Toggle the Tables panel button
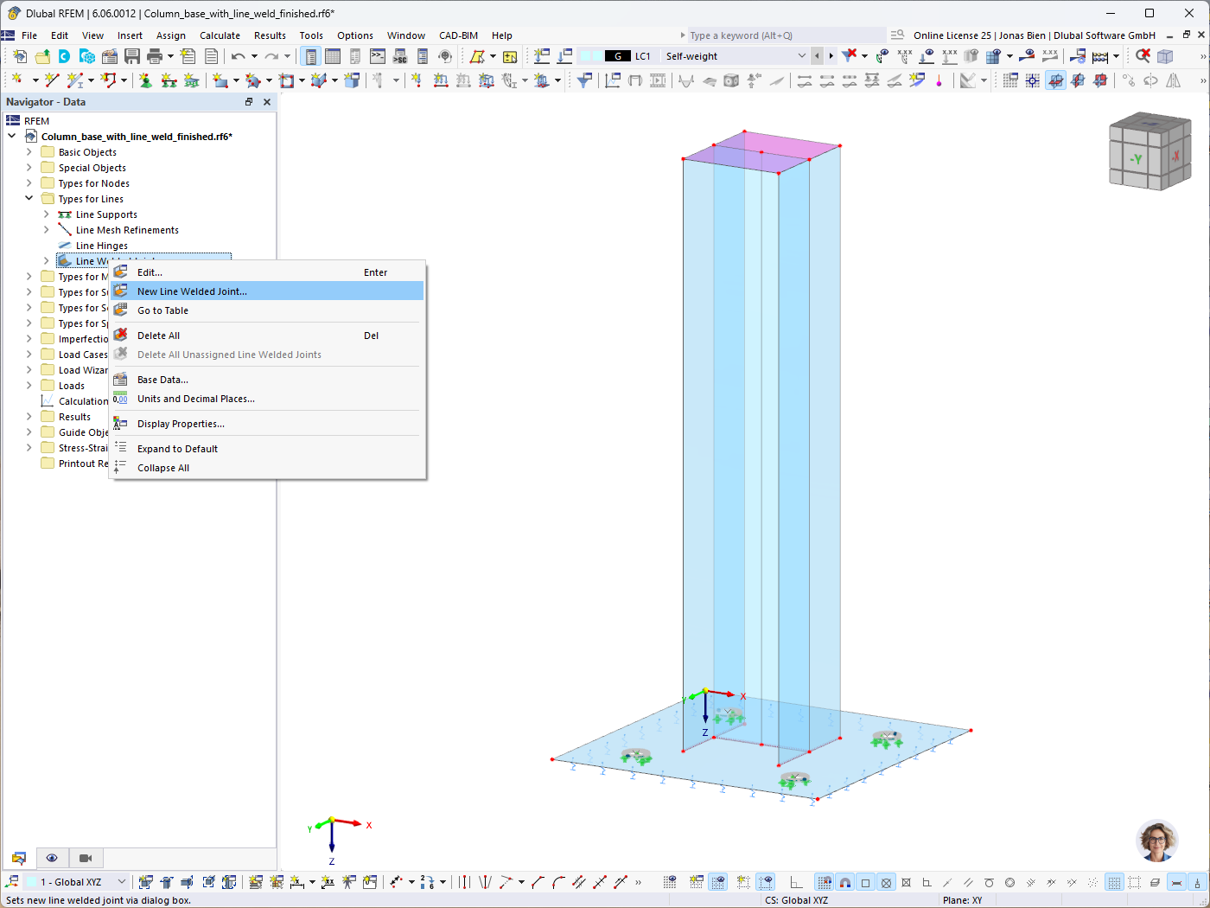This screenshot has height=908, width=1210. click(x=333, y=56)
